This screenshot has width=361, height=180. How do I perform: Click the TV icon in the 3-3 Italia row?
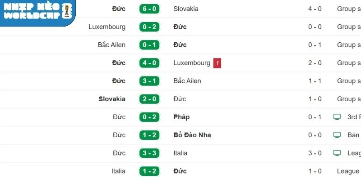point(337,153)
